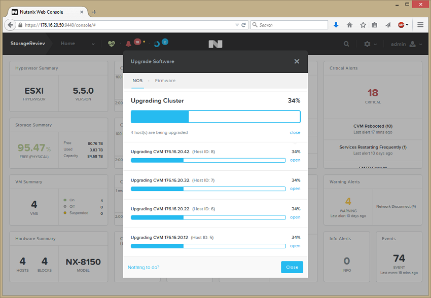Screen dimensions: 431x298
Task: Click the 95.47% free storage value
Action: 34,148
